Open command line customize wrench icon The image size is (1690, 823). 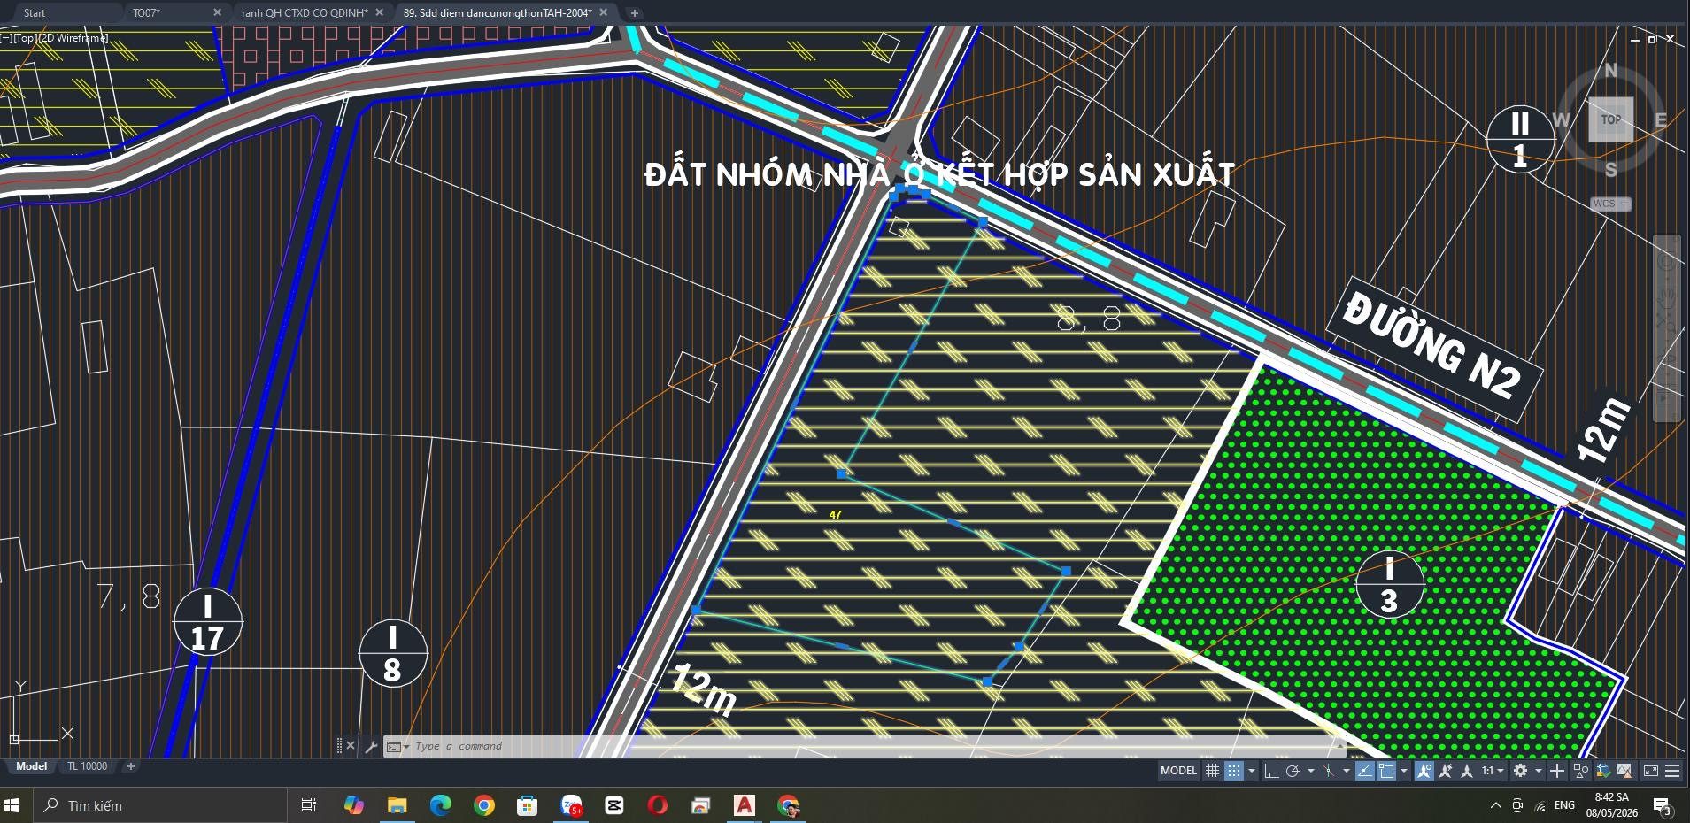click(x=371, y=746)
